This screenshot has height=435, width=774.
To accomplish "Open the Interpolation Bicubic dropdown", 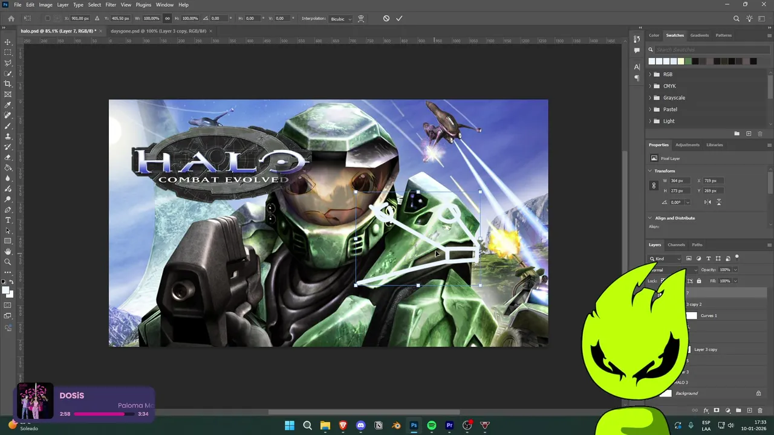I will 340,19.
